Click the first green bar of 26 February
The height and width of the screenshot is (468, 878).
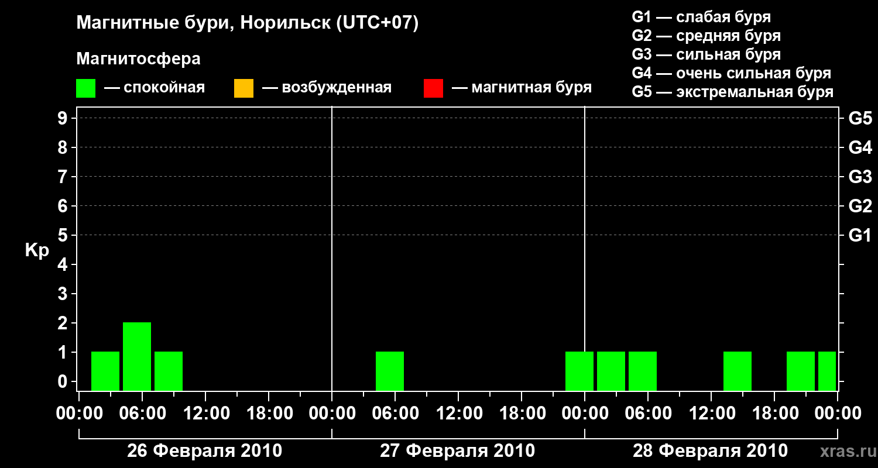tap(105, 371)
